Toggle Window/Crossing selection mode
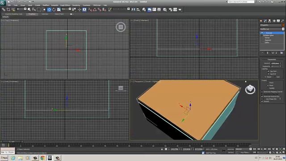Image resolution: width=286 pixels, height=161 pixels. click(x=44, y=9)
